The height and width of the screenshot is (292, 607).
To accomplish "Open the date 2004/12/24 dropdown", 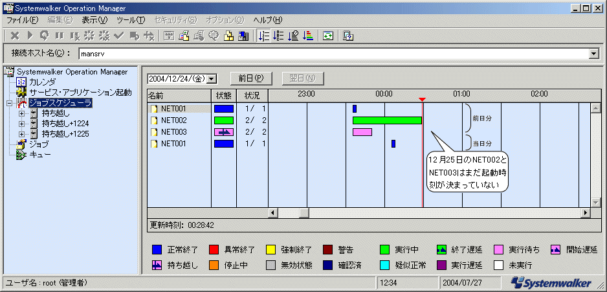I will point(212,78).
